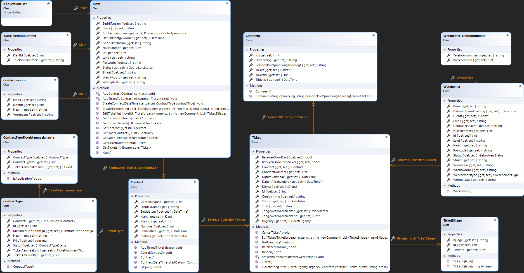Select the Comments : List<Comment> association label
This screenshot has height=273, width=524.
(x=288, y=117)
